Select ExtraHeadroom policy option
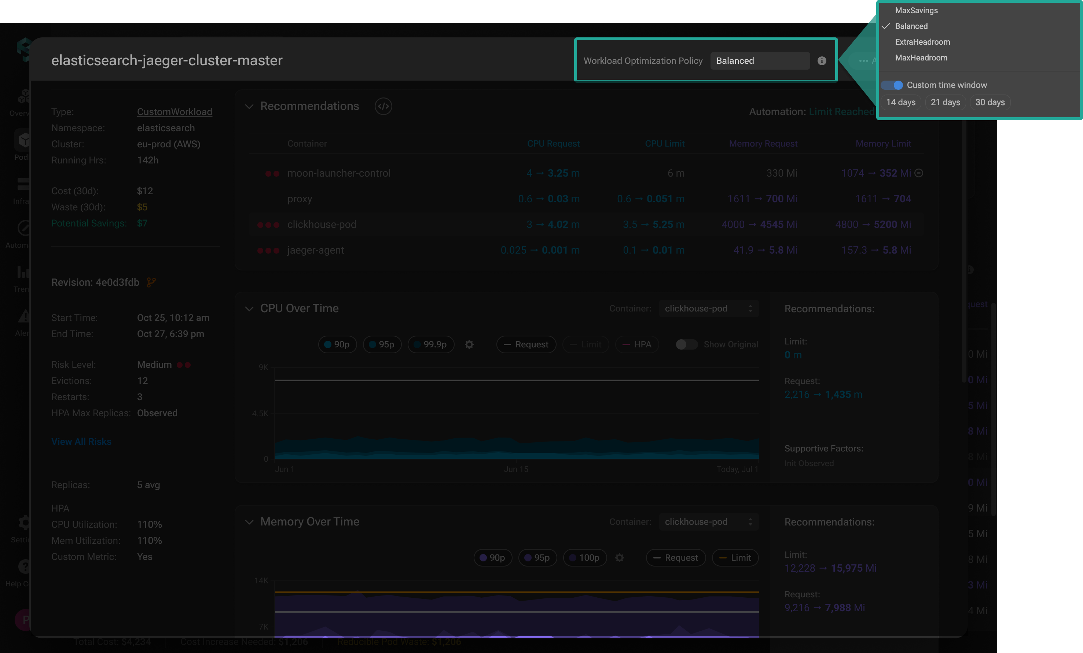 tap(922, 42)
